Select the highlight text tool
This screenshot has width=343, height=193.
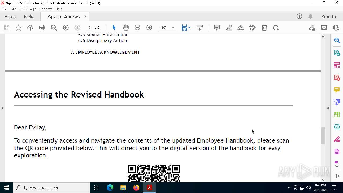pyautogui.click(x=229, y=28)
